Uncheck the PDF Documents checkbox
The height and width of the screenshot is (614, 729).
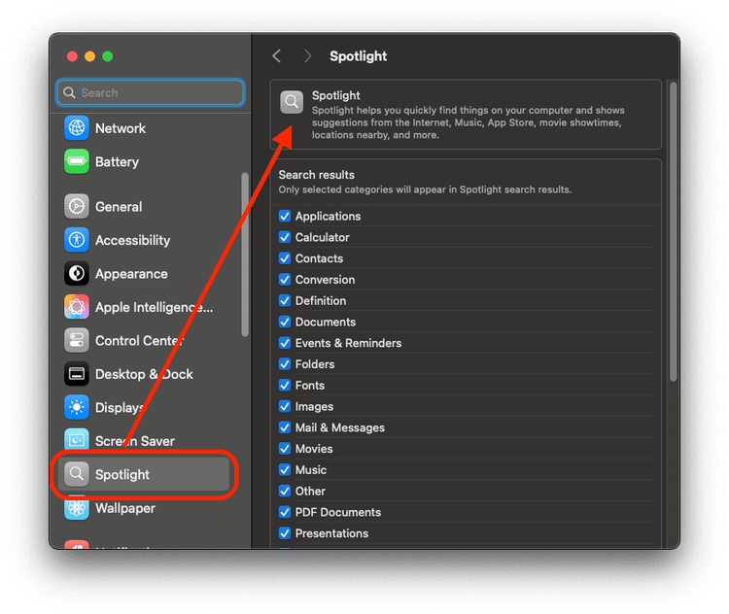285,512
